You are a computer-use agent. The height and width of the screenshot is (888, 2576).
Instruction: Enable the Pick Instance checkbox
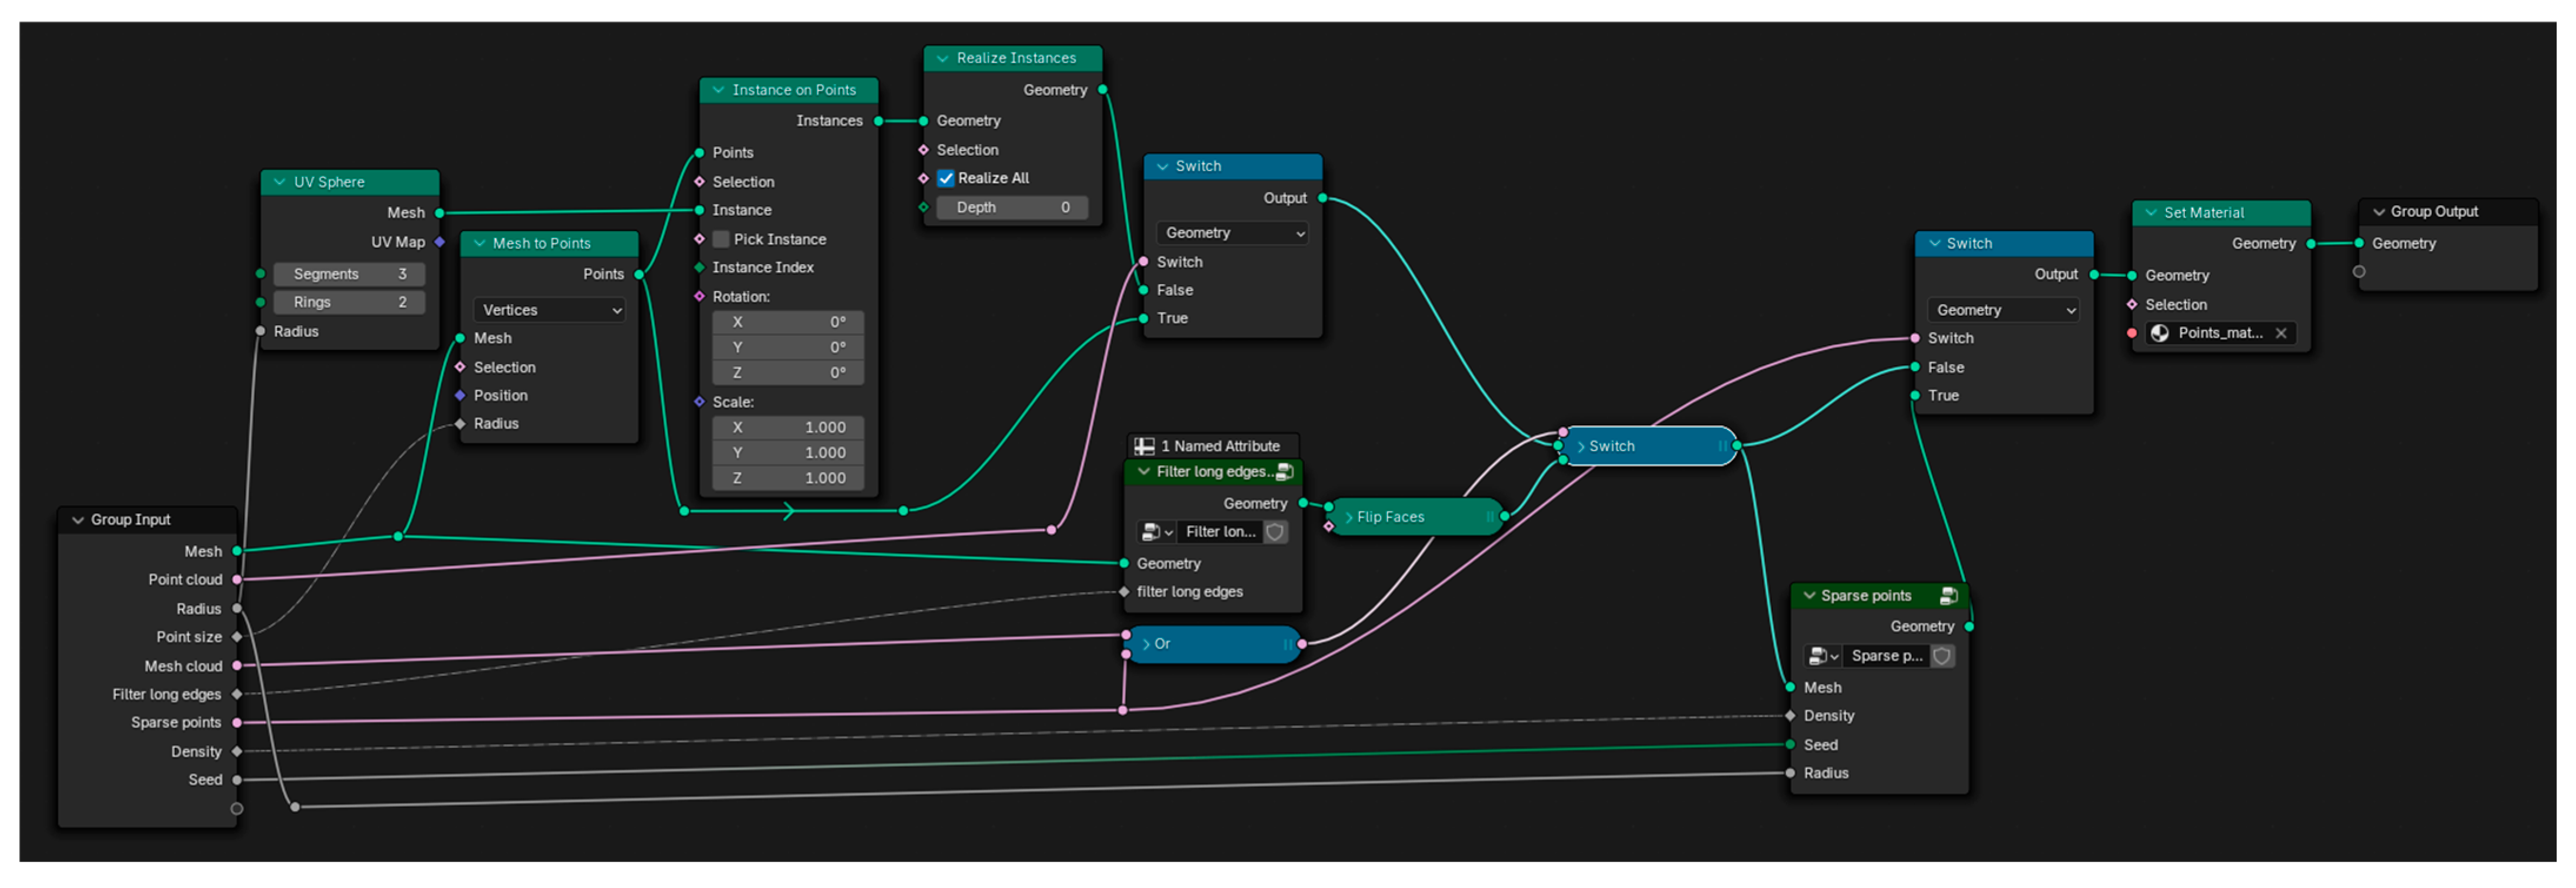[721, 240]
